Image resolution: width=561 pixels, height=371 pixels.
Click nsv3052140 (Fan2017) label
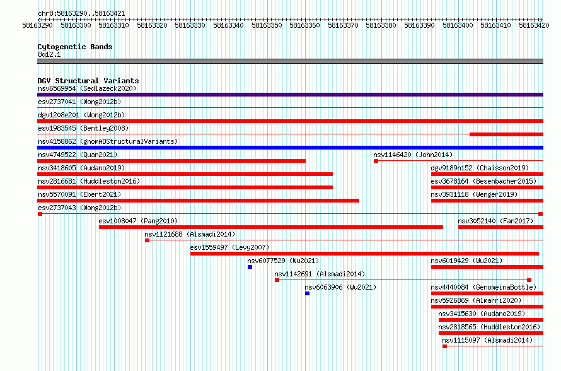pyautogui.click(x=495, y=221)
